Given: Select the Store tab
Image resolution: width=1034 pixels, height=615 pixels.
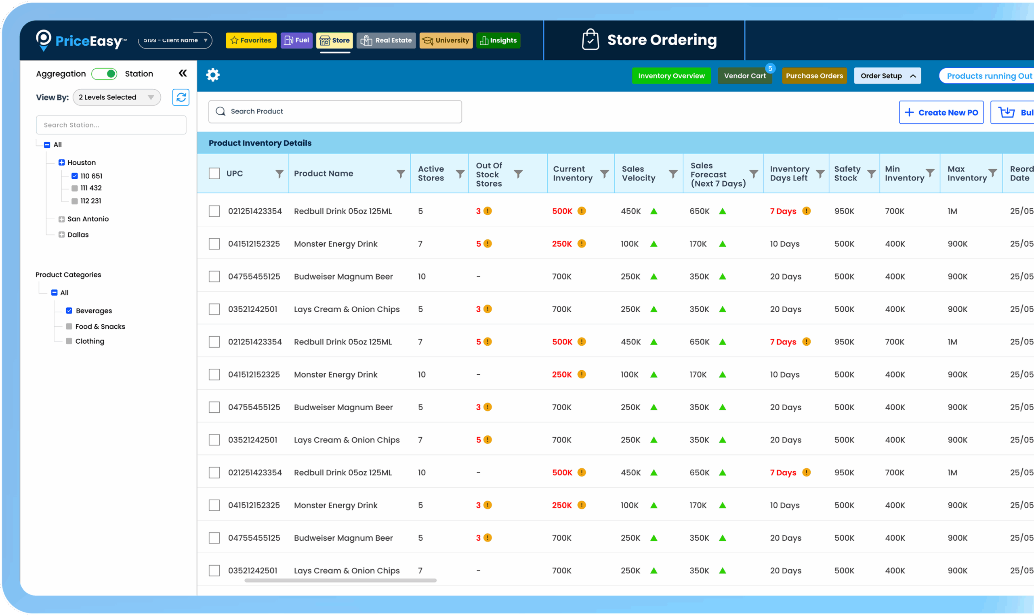Looking at the screenshot, I should [334, 40].
